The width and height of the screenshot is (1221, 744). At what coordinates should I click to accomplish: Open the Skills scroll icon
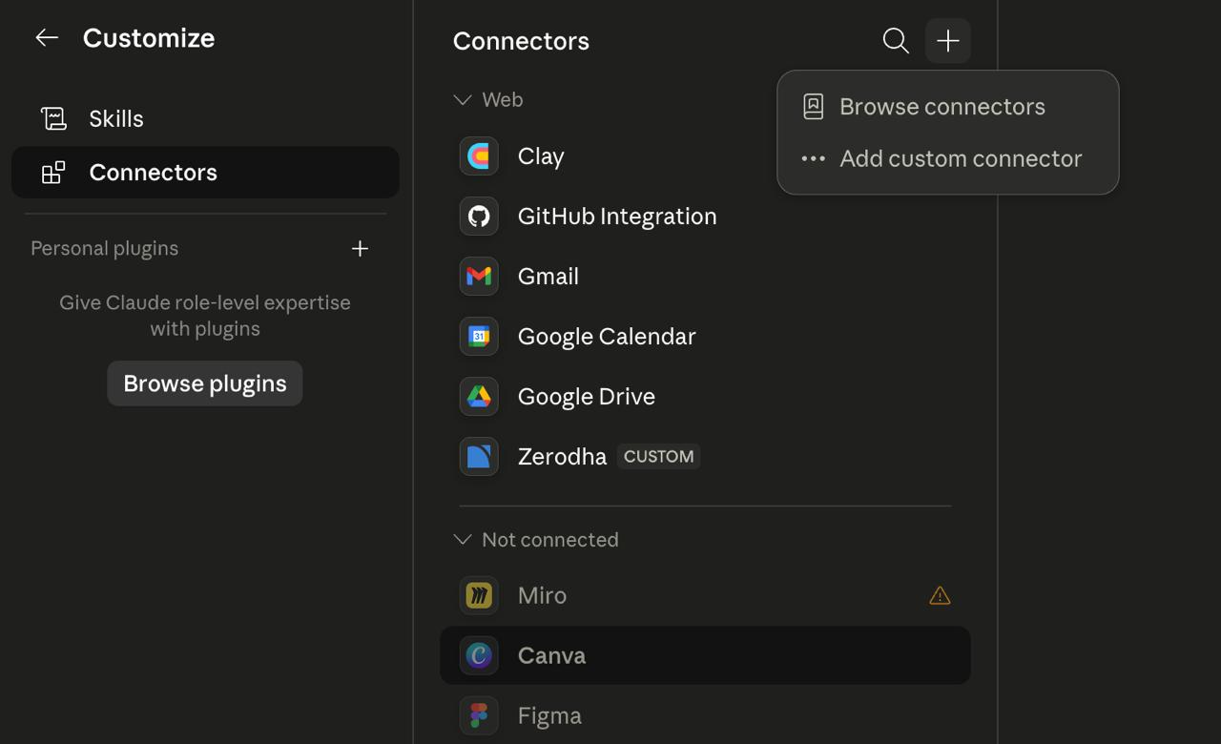pos(53,118)
